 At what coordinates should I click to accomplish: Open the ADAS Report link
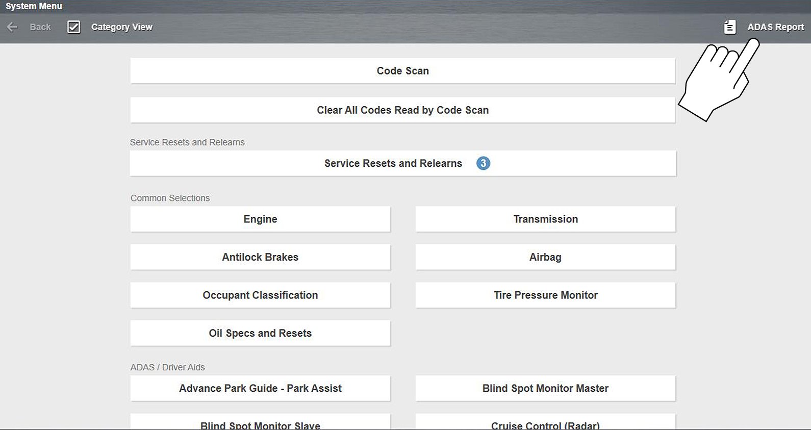click(x=775, y=27)
